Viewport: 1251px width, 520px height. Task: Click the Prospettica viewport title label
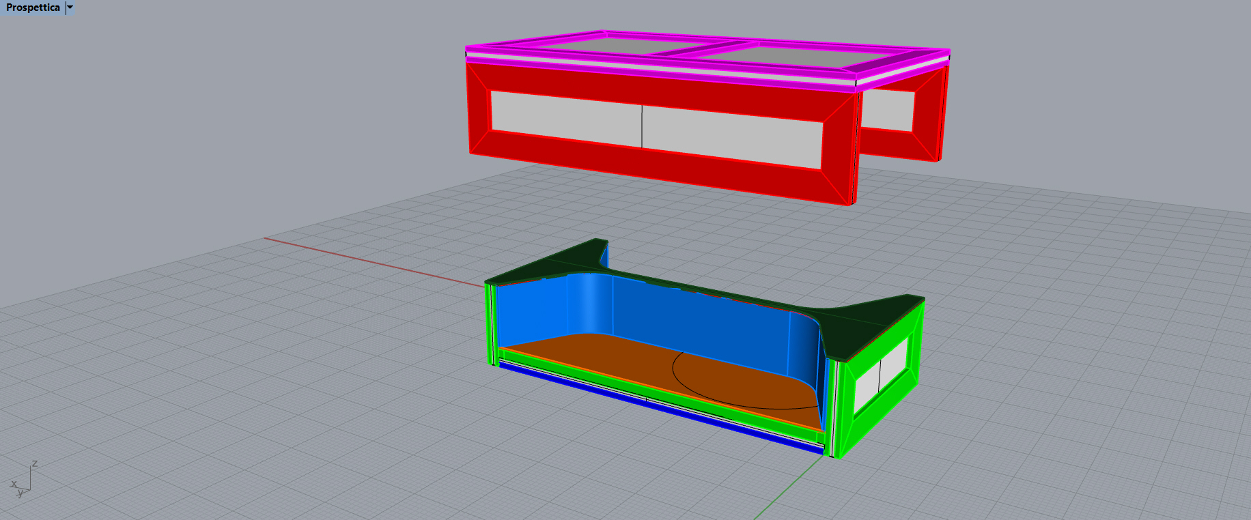pos(33,8)
